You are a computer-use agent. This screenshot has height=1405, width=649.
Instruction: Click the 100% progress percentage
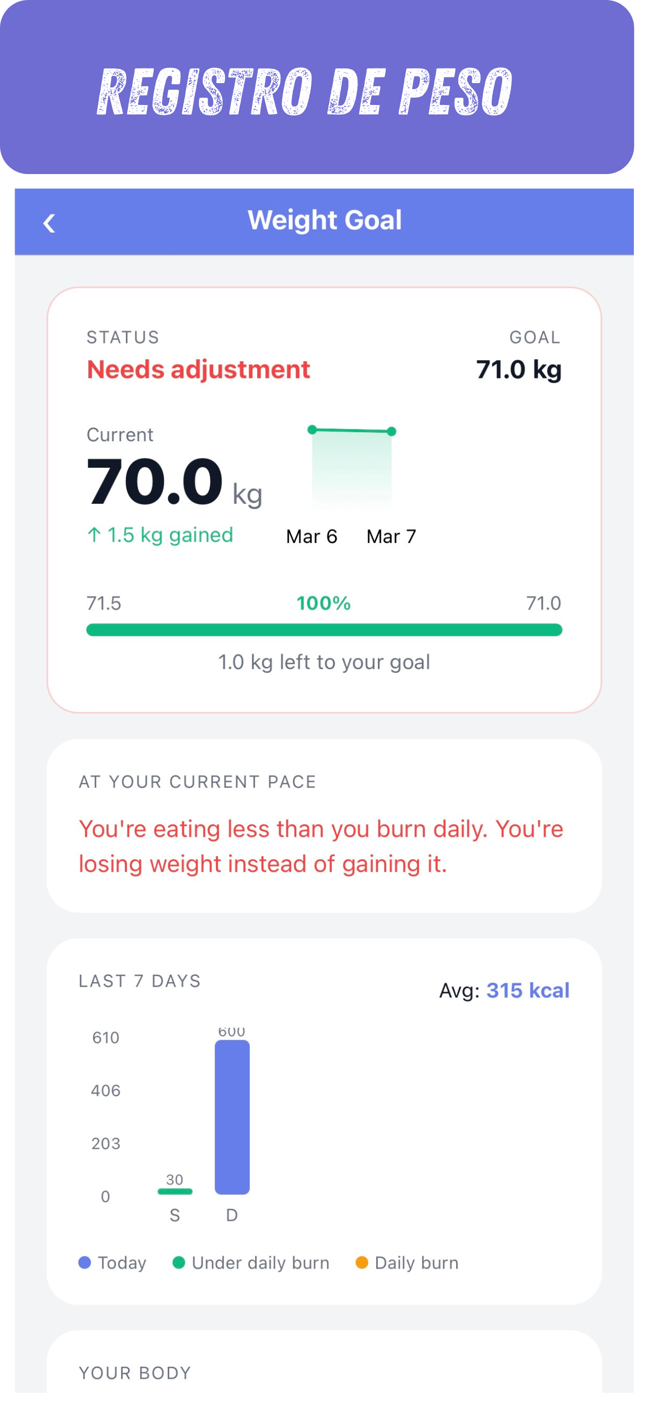coord(323,603)
